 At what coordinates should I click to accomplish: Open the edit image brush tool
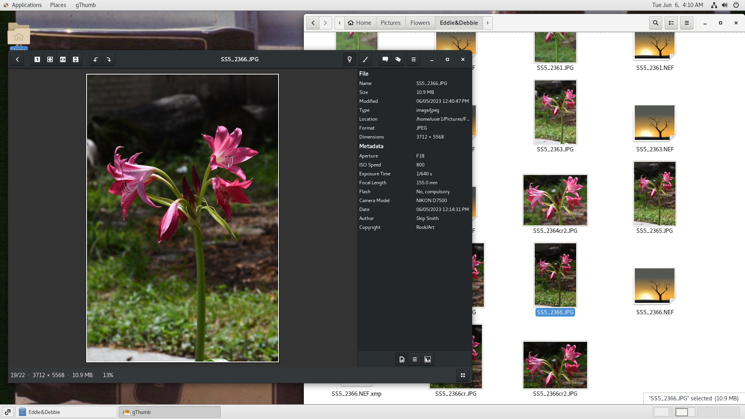(365, 59)
